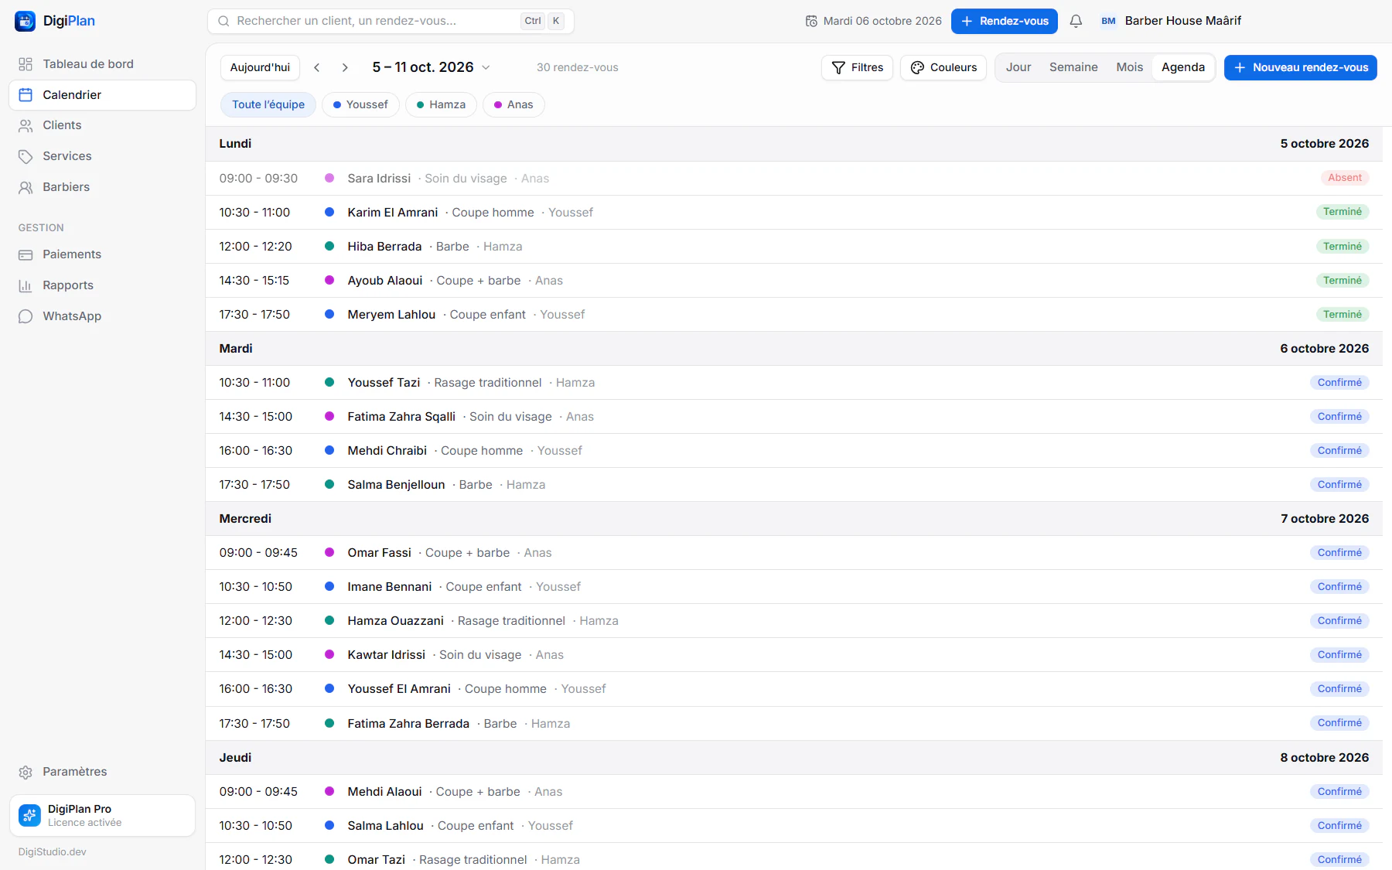The height and width of the screenshot is (870, 1392).
Task: Open Sara Idrissi's Absent appointment
Action: point(793,178)
